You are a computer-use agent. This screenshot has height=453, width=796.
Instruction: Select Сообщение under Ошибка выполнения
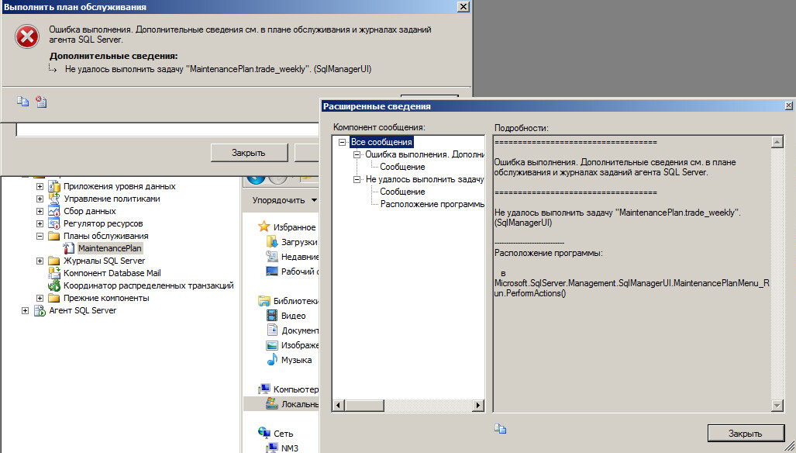coord(402,167)
